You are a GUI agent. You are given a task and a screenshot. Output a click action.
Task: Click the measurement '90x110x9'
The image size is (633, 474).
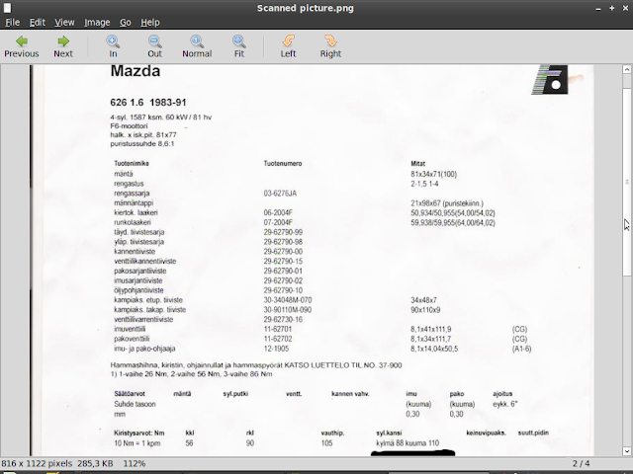pyautogui.click(x=425, y=310)
